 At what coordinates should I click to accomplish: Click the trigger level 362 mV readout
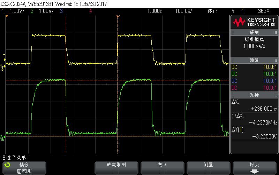[264, 11]
